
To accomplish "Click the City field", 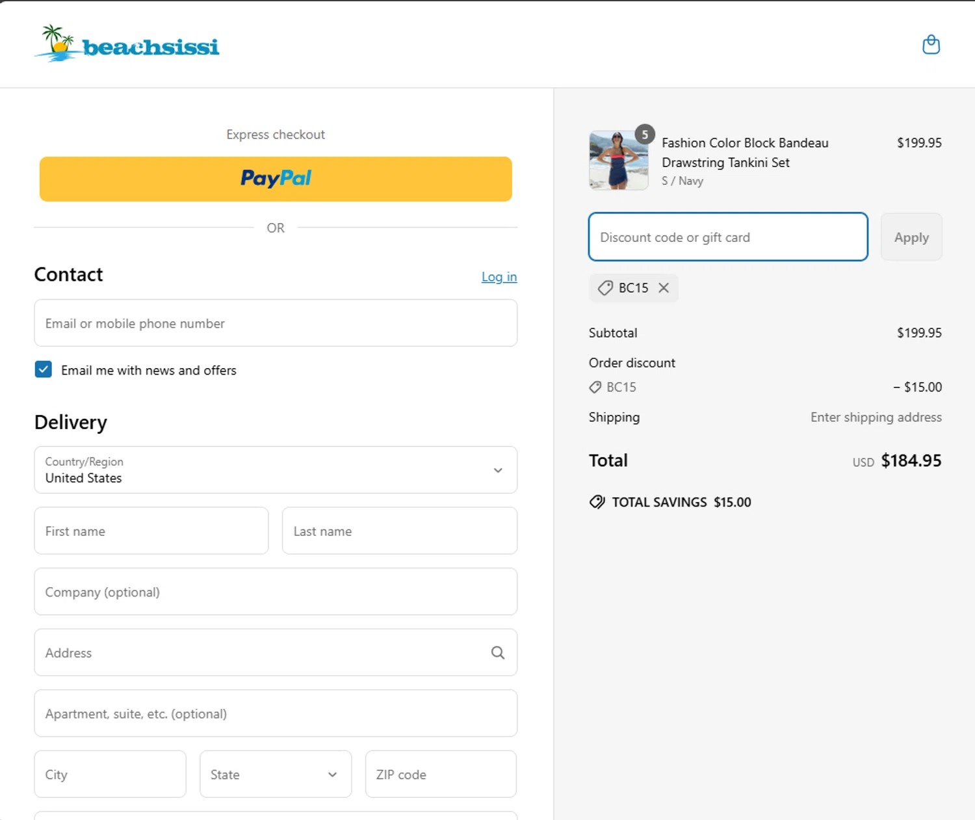I will pos(110,774).
